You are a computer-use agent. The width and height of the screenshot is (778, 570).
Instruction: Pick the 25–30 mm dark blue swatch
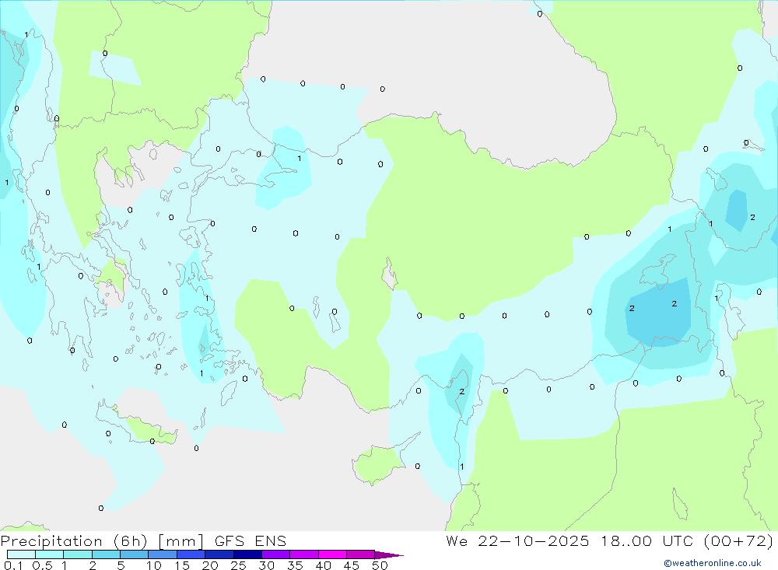pyautogui.click(x=247, y=554)
